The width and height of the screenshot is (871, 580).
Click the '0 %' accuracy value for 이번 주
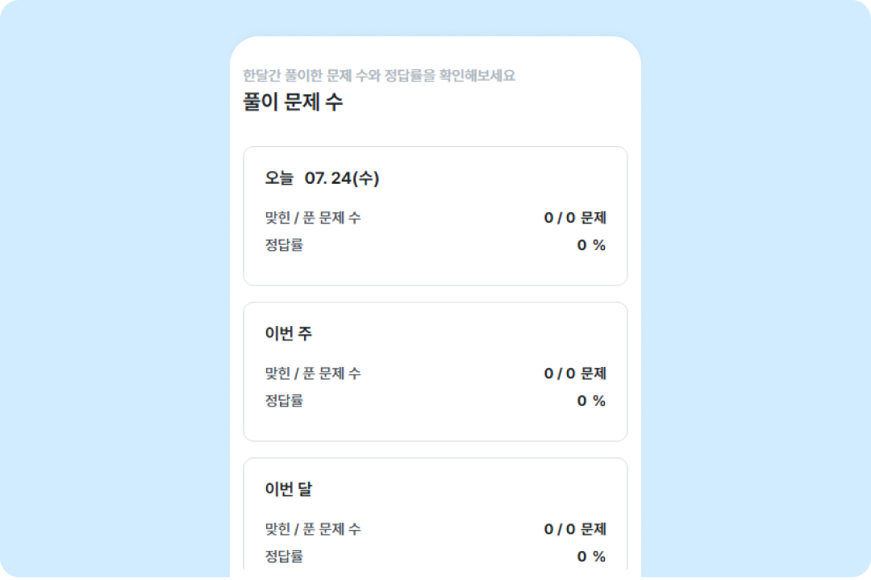(x=591, y=401)
